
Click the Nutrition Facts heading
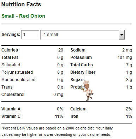(21, 5)
